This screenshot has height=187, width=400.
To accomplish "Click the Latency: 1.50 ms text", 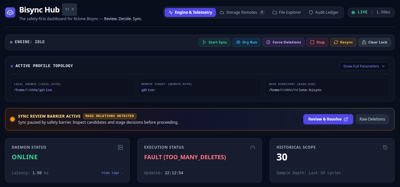I will [x=30, y=173].
